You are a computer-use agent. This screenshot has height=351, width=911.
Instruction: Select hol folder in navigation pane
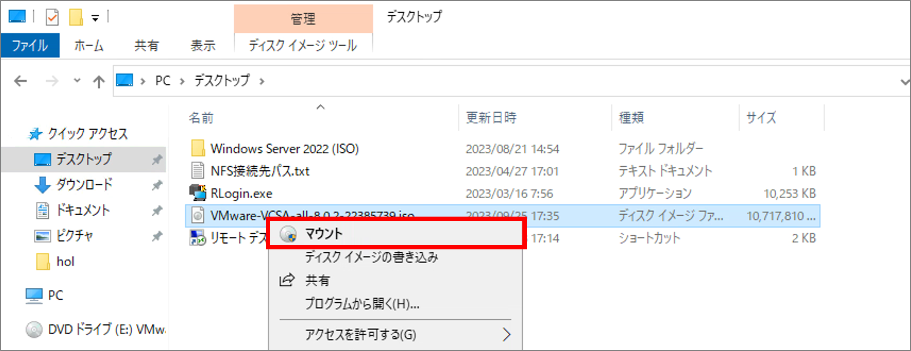(x=65, y=262)
